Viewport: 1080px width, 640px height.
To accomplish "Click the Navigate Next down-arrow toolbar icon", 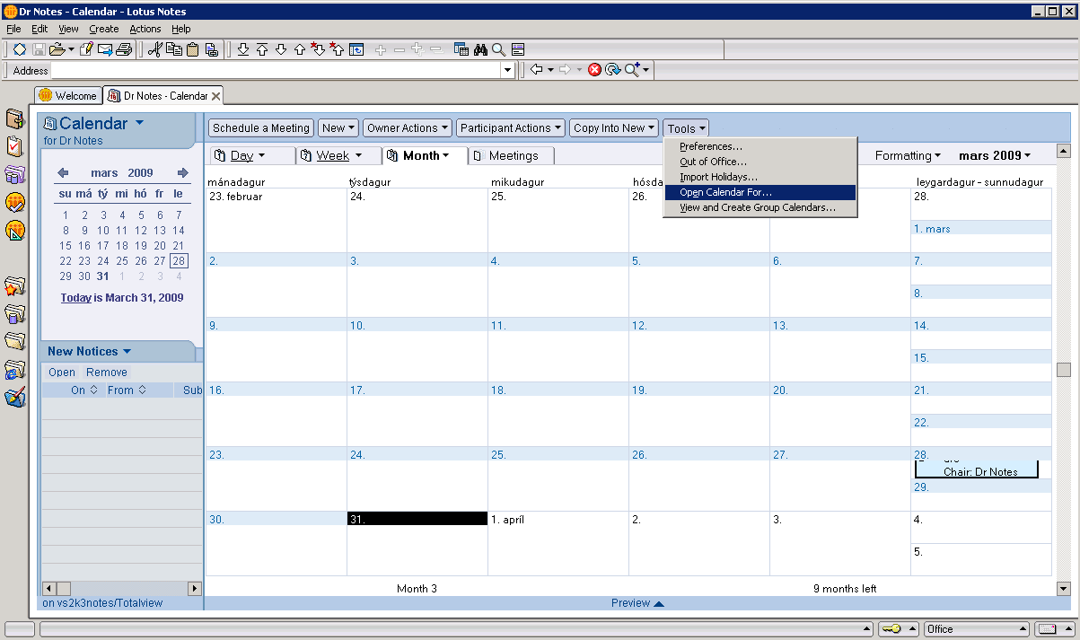I will point(280,49).
